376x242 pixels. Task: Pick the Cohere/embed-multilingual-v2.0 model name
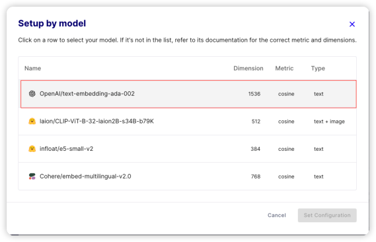pos(85,177)
